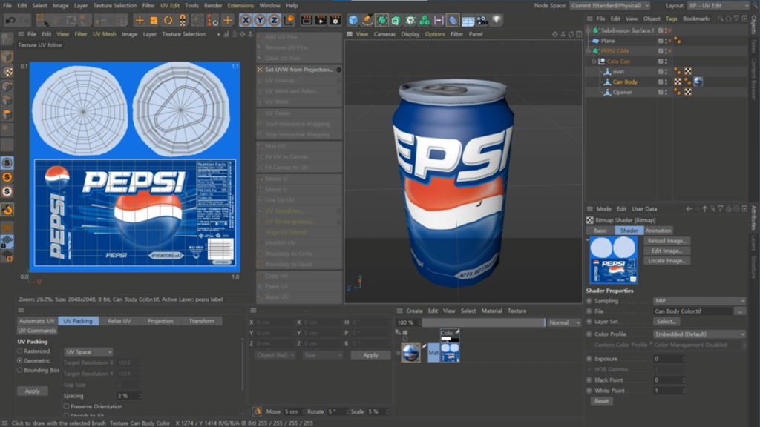This screenshot has width=760, height=427.
Task: Click Set UVW from Projection command
Action: click(299, 70)
